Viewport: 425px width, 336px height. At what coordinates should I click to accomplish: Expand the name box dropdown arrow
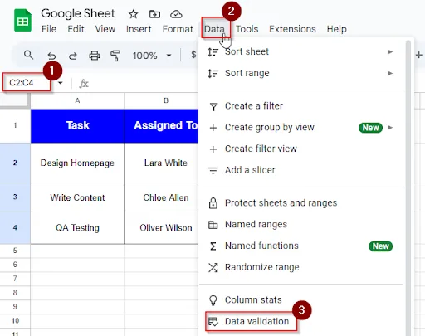pos(61,83)
